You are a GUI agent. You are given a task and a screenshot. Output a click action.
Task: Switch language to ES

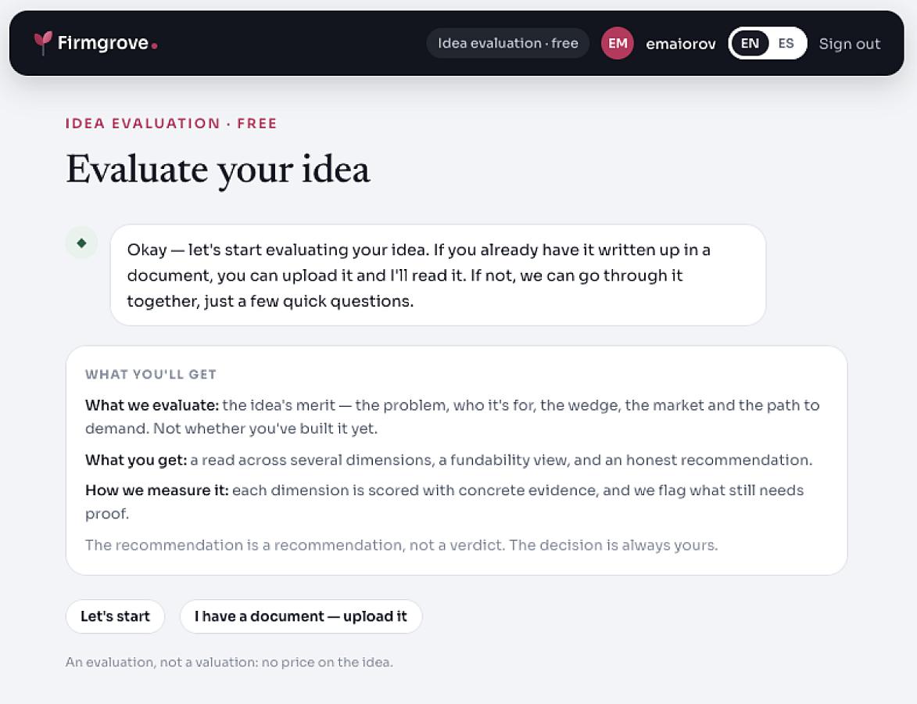(786, 43)
